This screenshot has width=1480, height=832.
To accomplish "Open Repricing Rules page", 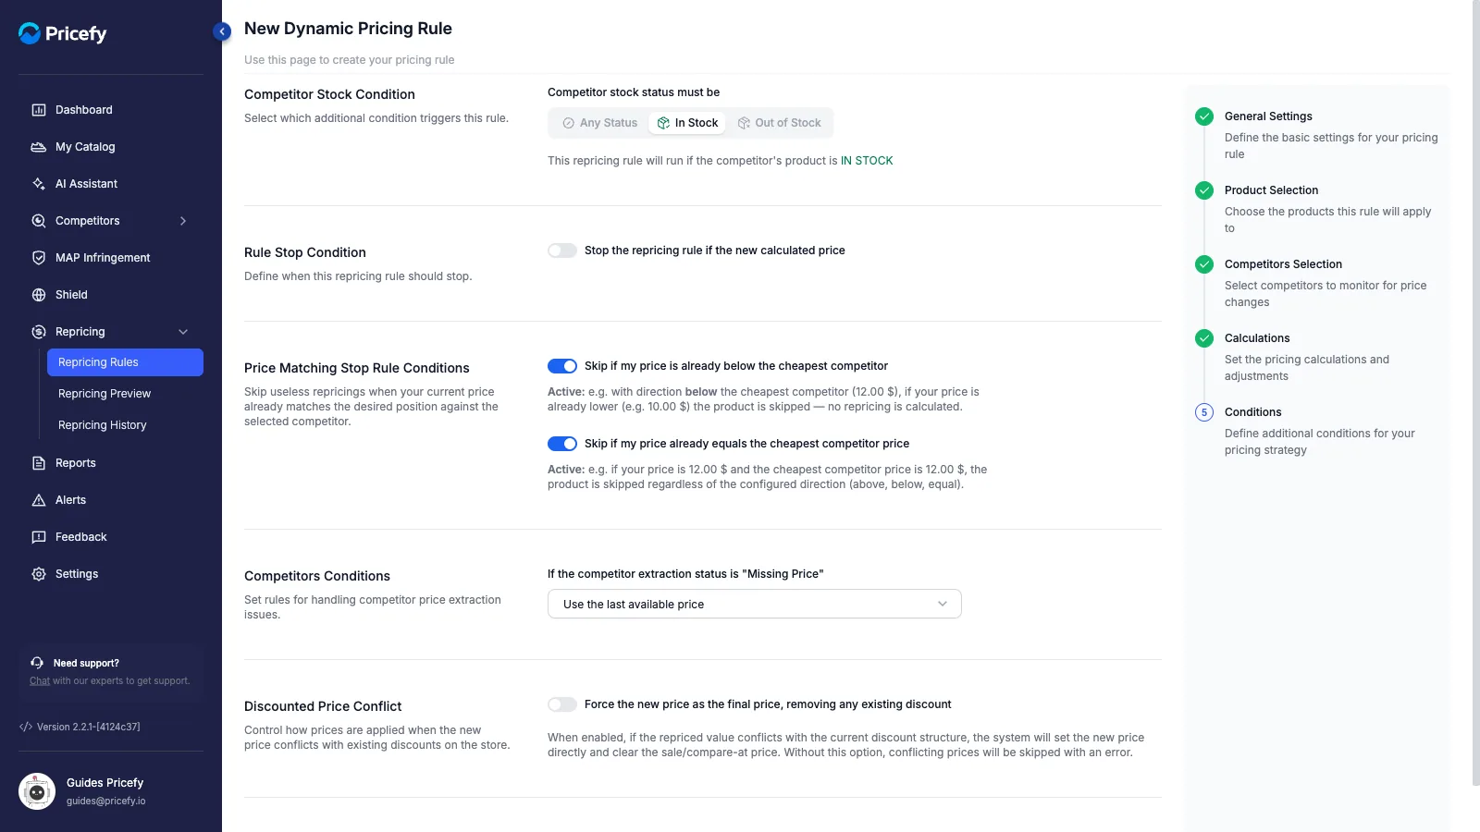I will (x=125, y=362).
